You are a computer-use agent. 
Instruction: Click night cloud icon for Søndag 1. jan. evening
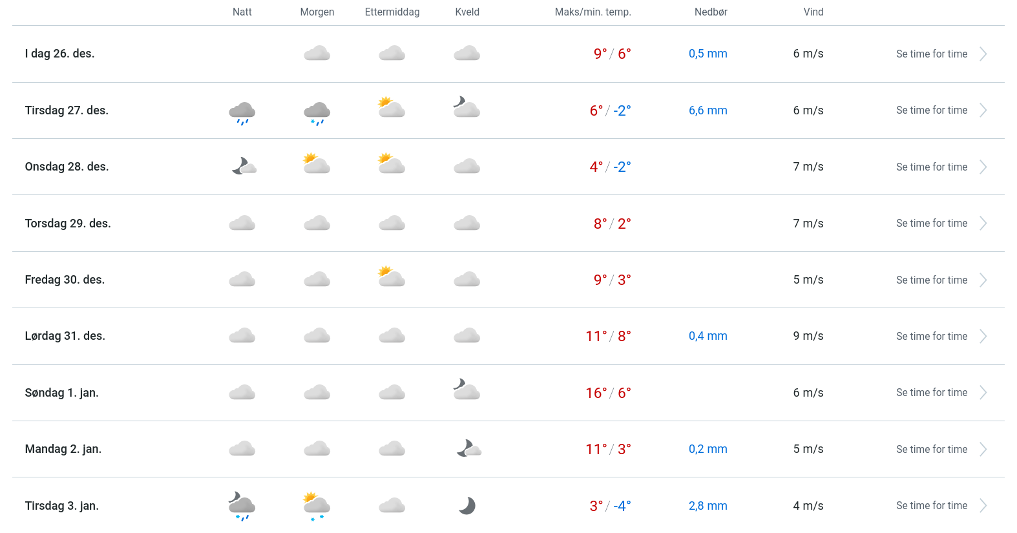pyautogui.click(x=467, y=390)
